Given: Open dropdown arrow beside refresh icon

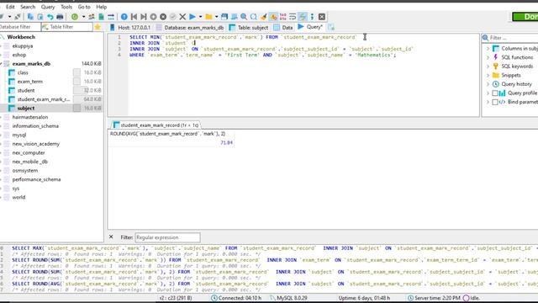Looking at the screenshot, I should (83, 17).
